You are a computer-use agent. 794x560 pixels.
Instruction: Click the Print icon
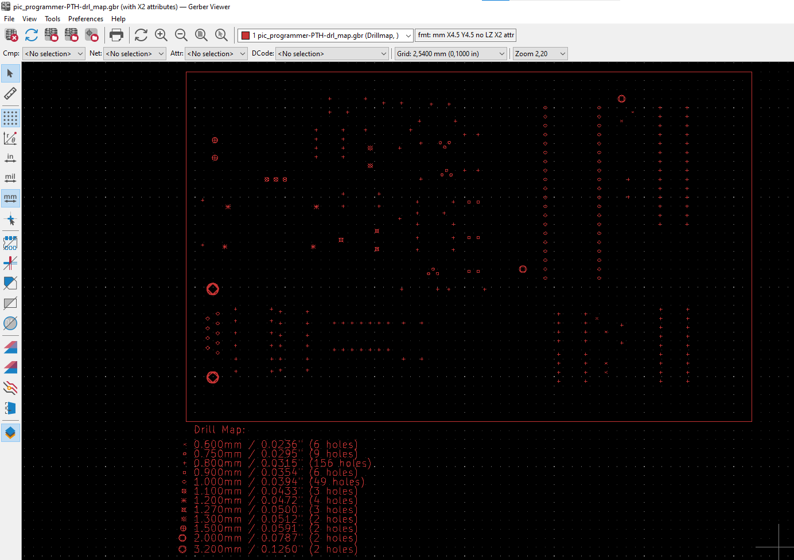point(116,35)
